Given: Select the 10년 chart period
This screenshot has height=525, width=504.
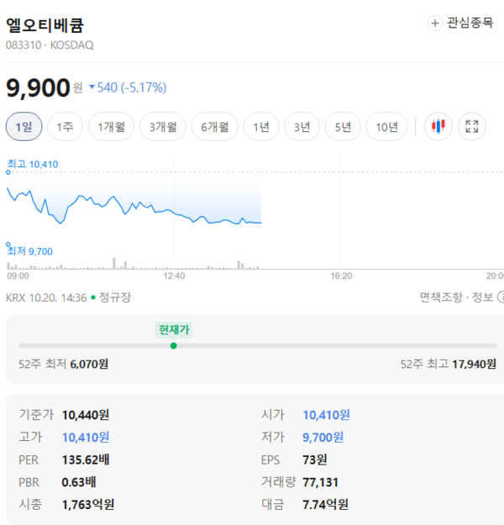Looking at the screenshot, I should tap(386, 127).
